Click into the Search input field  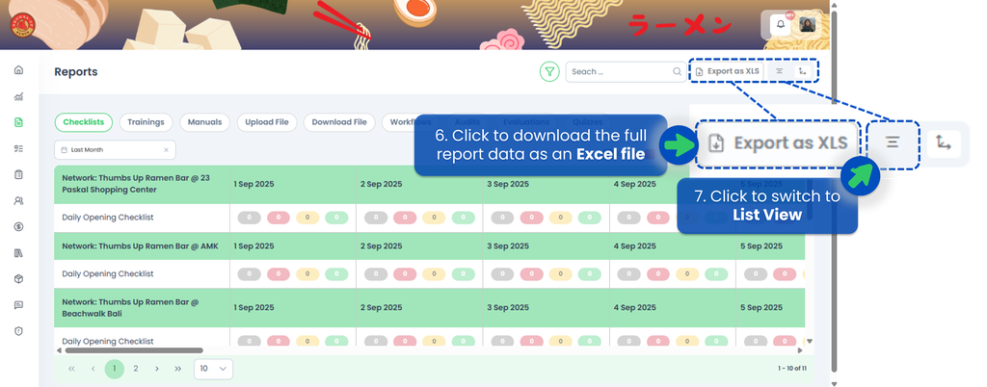pos(617,71)
